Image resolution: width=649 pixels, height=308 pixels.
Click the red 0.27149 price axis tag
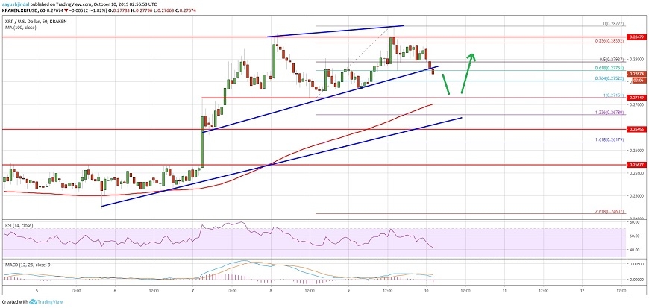point(636,98)
